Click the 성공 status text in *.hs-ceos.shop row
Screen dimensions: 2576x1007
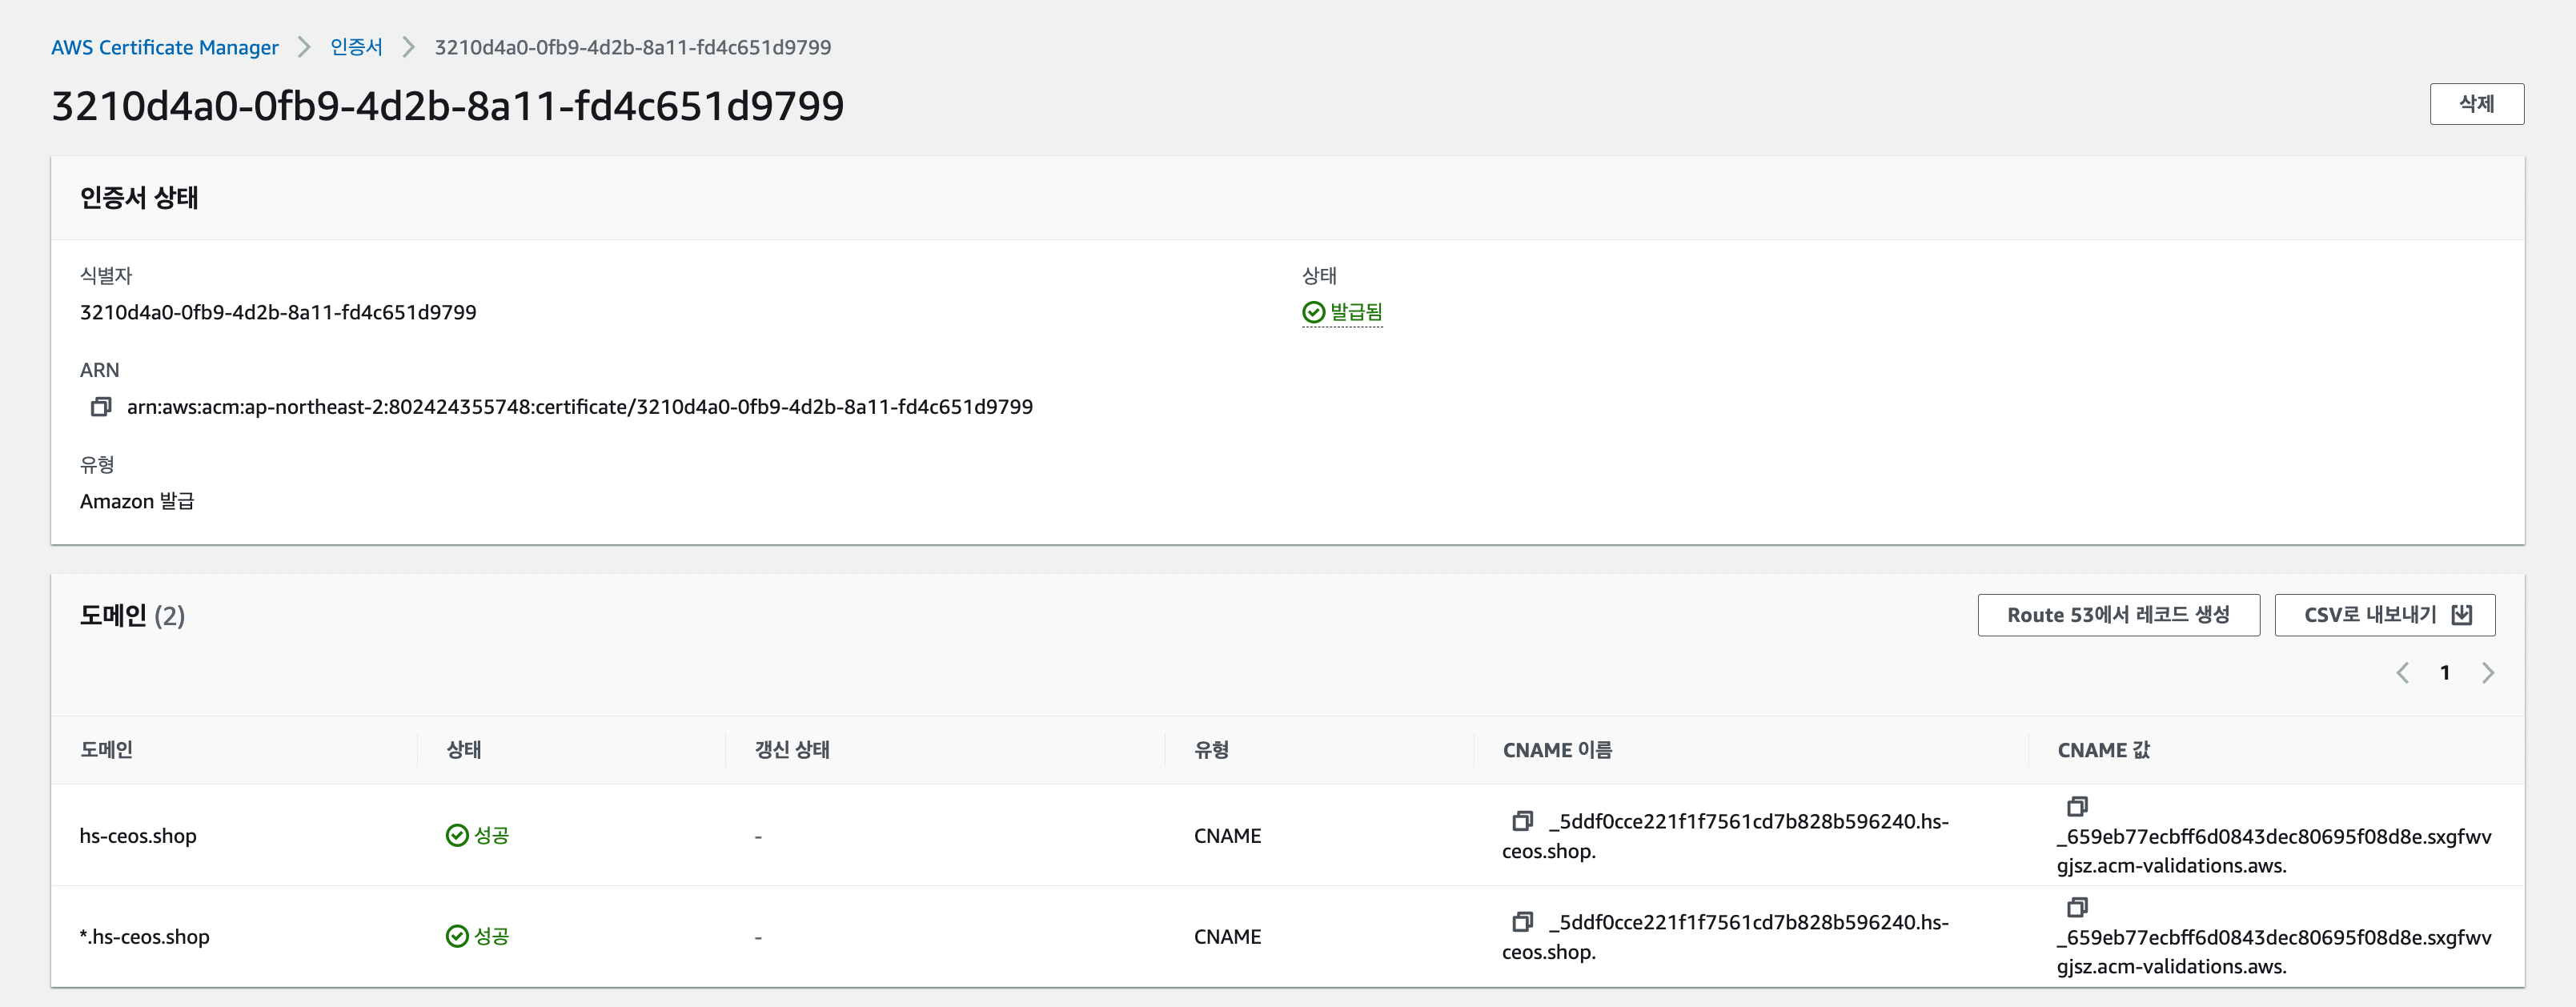[x=491, y=937]
